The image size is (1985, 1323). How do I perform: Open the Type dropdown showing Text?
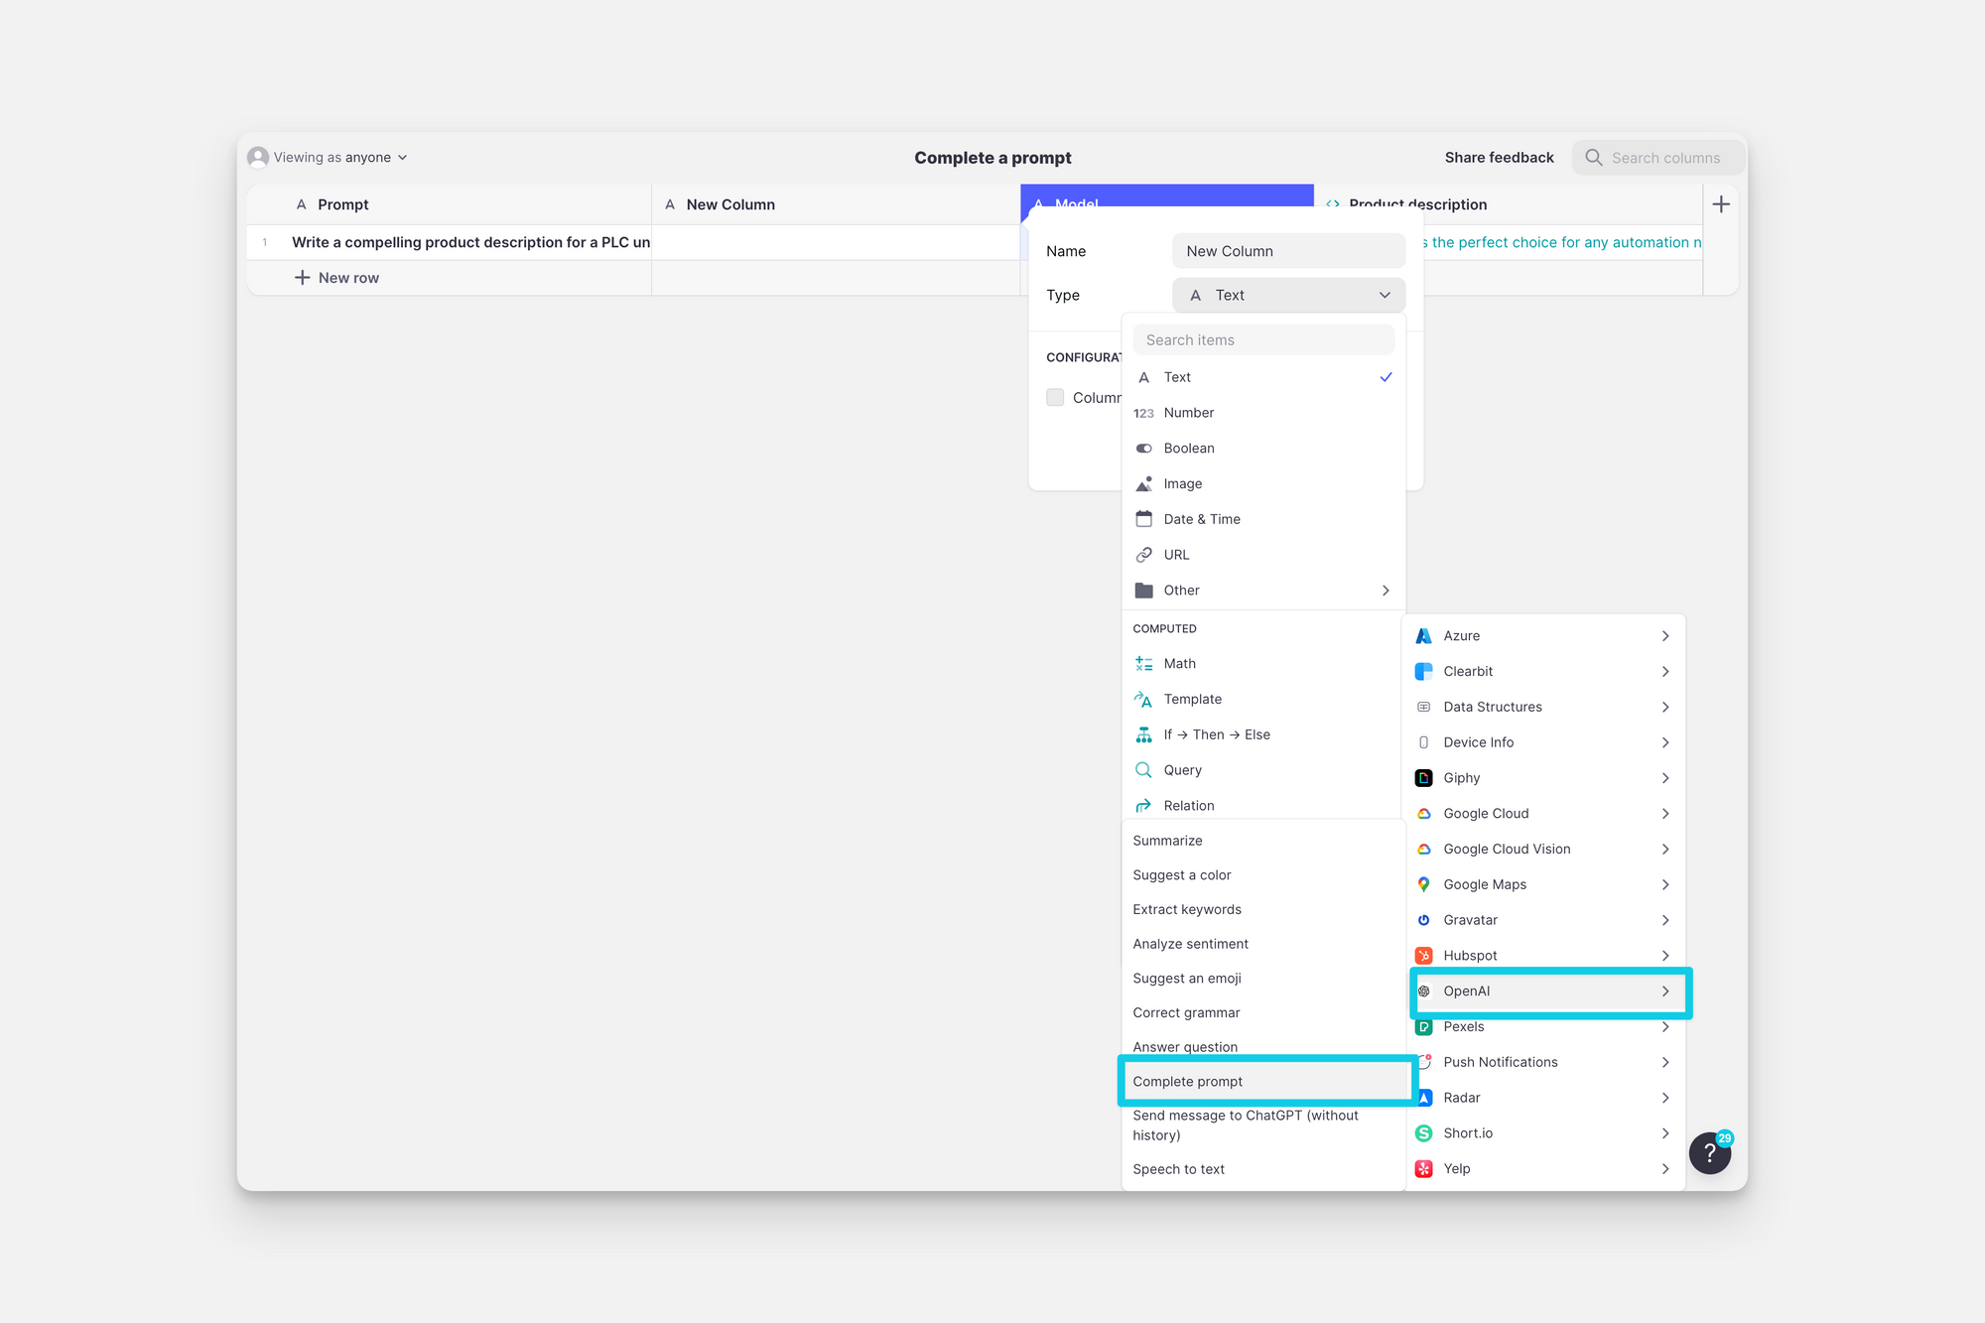pos(1288,295)
